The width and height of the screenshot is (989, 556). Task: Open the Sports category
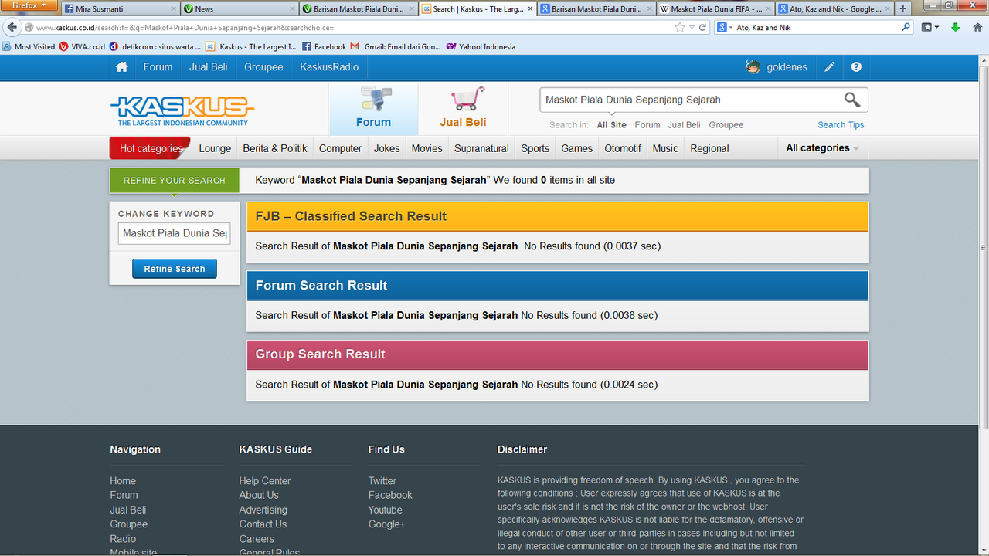[x=535, y=148]
